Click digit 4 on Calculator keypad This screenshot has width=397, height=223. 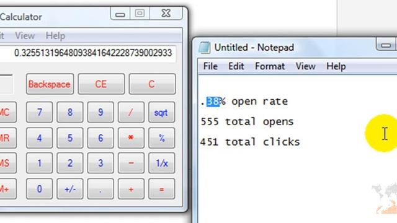(39, 138)
